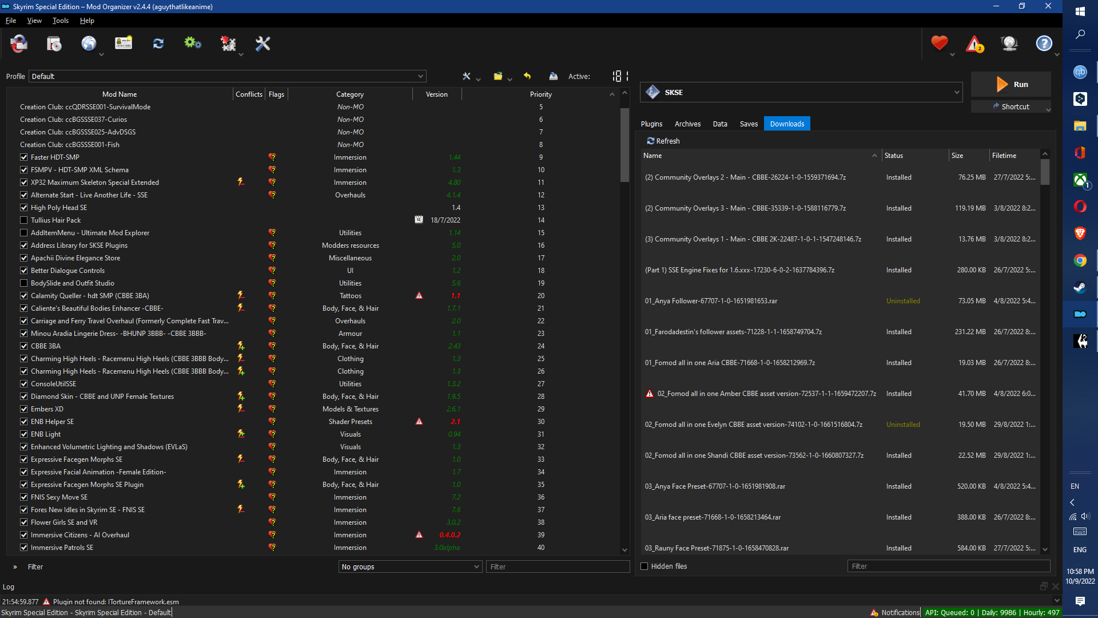Click the log warning icon for Plugin not found

[46, 602]
